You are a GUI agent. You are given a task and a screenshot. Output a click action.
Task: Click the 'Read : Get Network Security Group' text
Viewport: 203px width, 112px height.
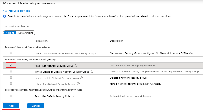pyautogui.click(x=54, y=66)
